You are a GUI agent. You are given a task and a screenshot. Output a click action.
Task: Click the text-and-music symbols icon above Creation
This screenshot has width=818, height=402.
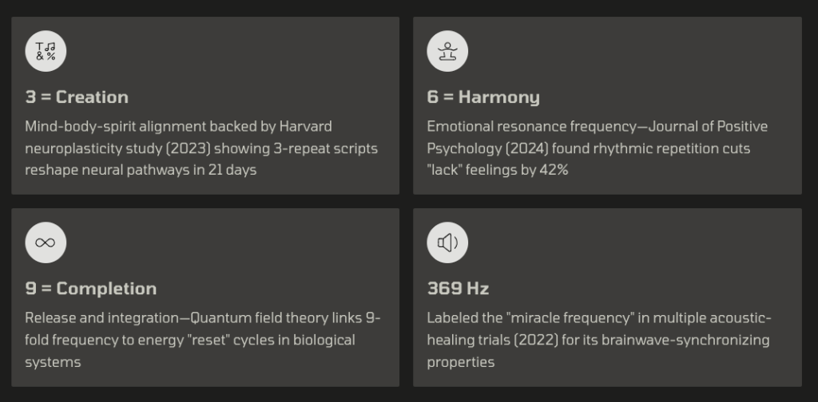[x=46, y=52]
